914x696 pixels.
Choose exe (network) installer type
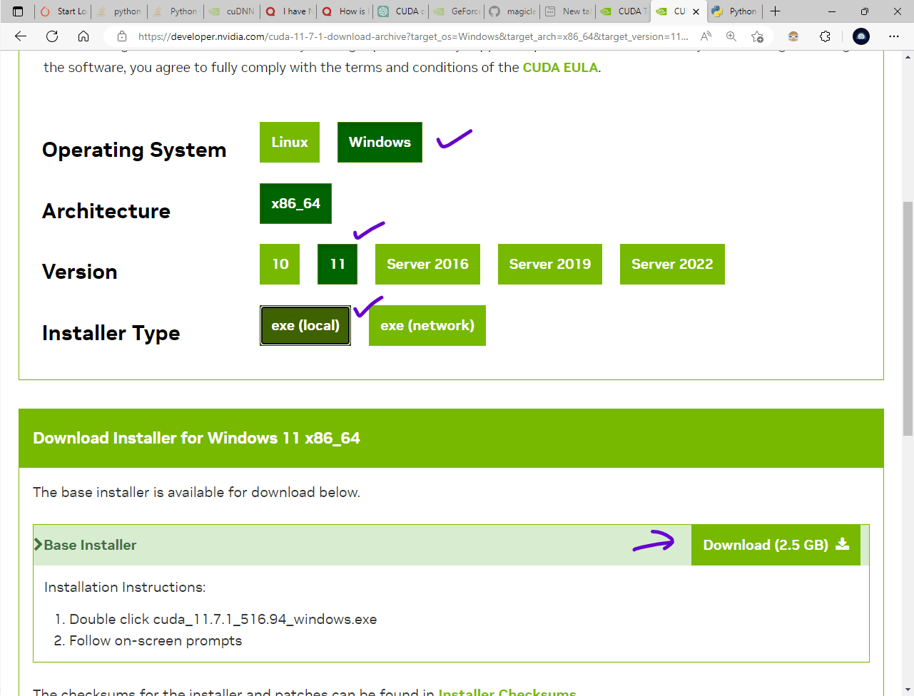point(427,325)
